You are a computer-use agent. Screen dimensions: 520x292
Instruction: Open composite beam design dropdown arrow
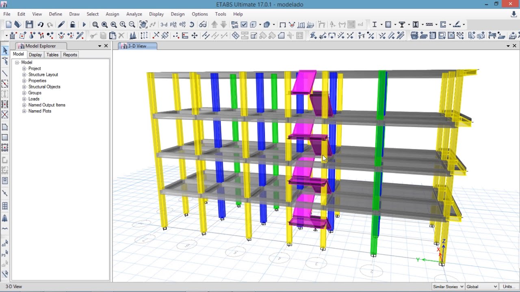click(x=409, y=25)
